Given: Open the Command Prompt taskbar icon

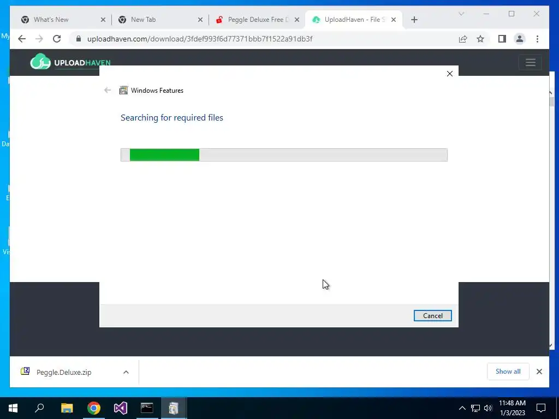Looking at the screenshot, I should 147,408.
